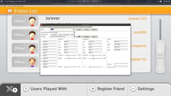Click the Left Axis Deadzone slider

pyautogui.click(x=71, y=55)
